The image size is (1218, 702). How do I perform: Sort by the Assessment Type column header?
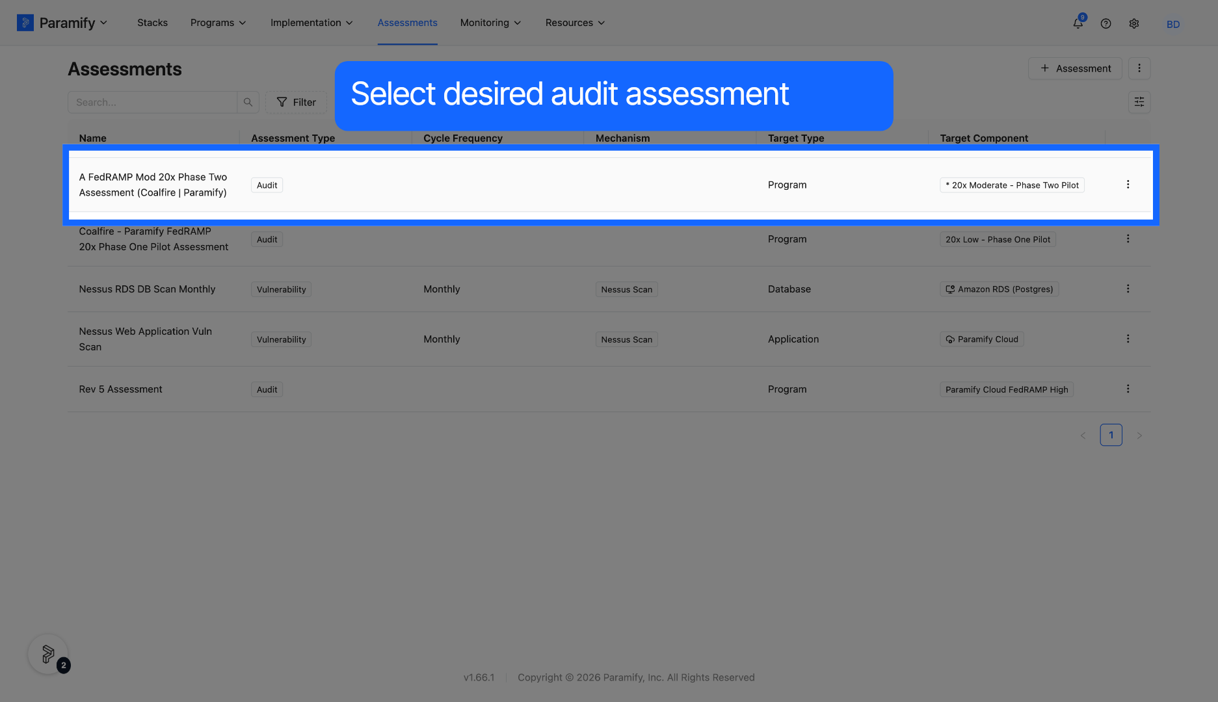point(293,138)
